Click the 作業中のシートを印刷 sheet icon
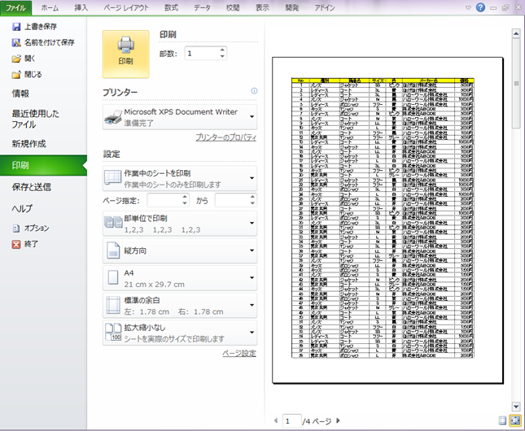 (113, 177)
